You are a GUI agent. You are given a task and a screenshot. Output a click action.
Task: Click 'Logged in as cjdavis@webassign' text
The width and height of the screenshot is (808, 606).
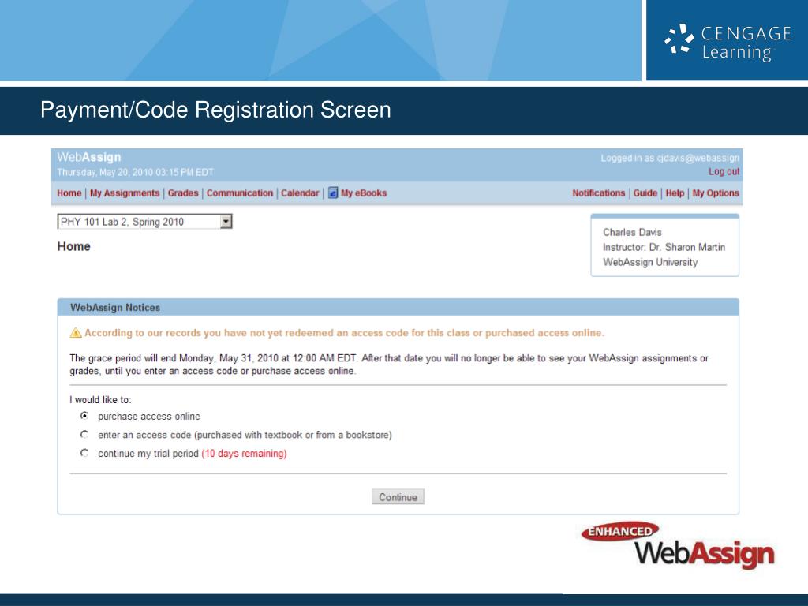670,158
